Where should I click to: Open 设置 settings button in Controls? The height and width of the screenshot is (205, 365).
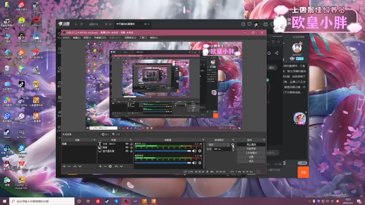point(251,157)
